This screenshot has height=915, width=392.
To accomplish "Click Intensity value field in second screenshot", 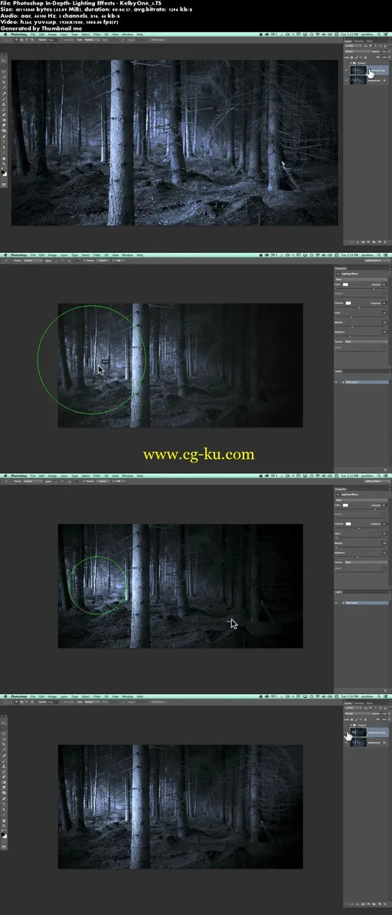I will pyautogui.click(x=384, y=285).
